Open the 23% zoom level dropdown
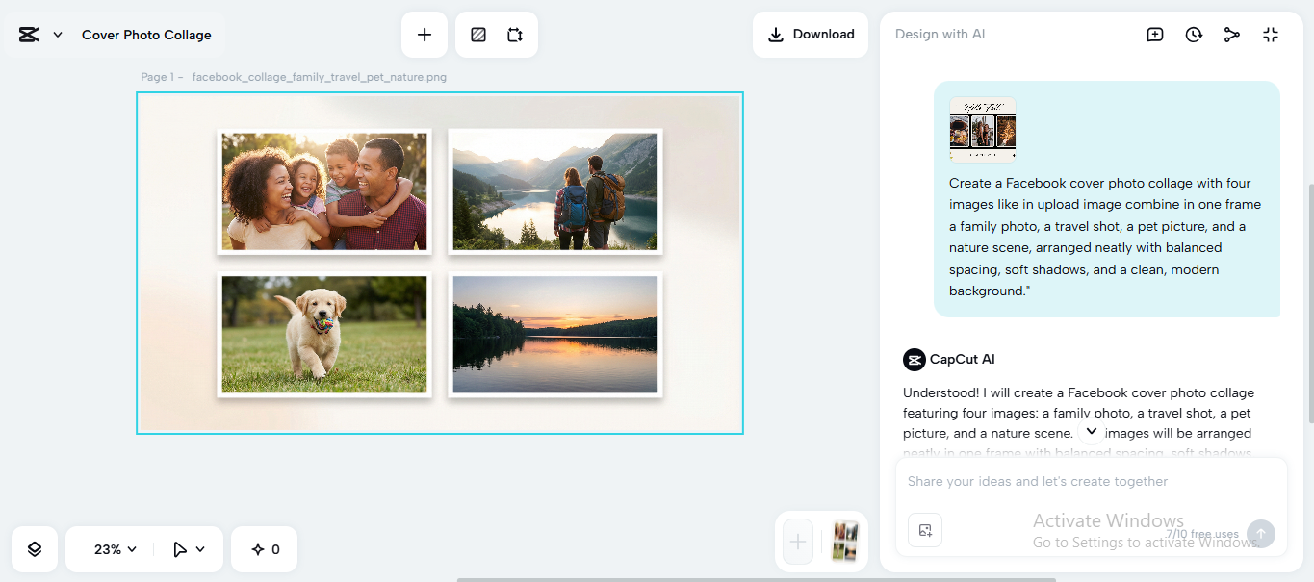1314x582 pixels. click(x=109, y=548)
